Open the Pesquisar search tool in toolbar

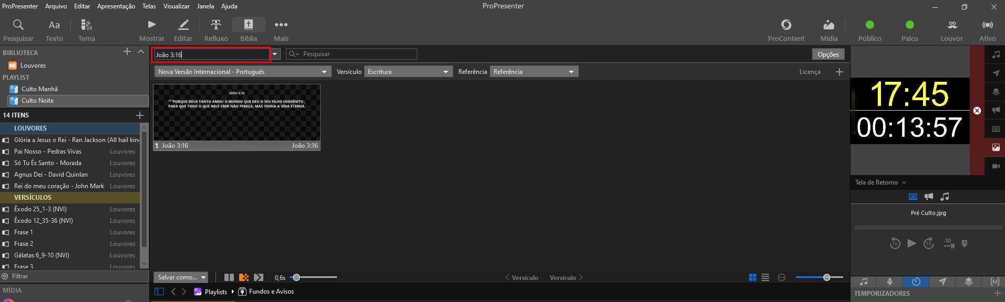[x=18, y=30]
